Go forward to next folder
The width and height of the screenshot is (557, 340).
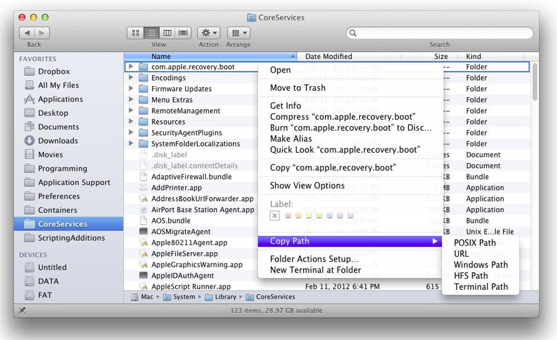point(42,33)
